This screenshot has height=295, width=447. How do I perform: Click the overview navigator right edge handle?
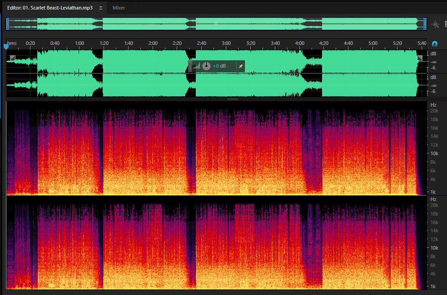(425, 24)
